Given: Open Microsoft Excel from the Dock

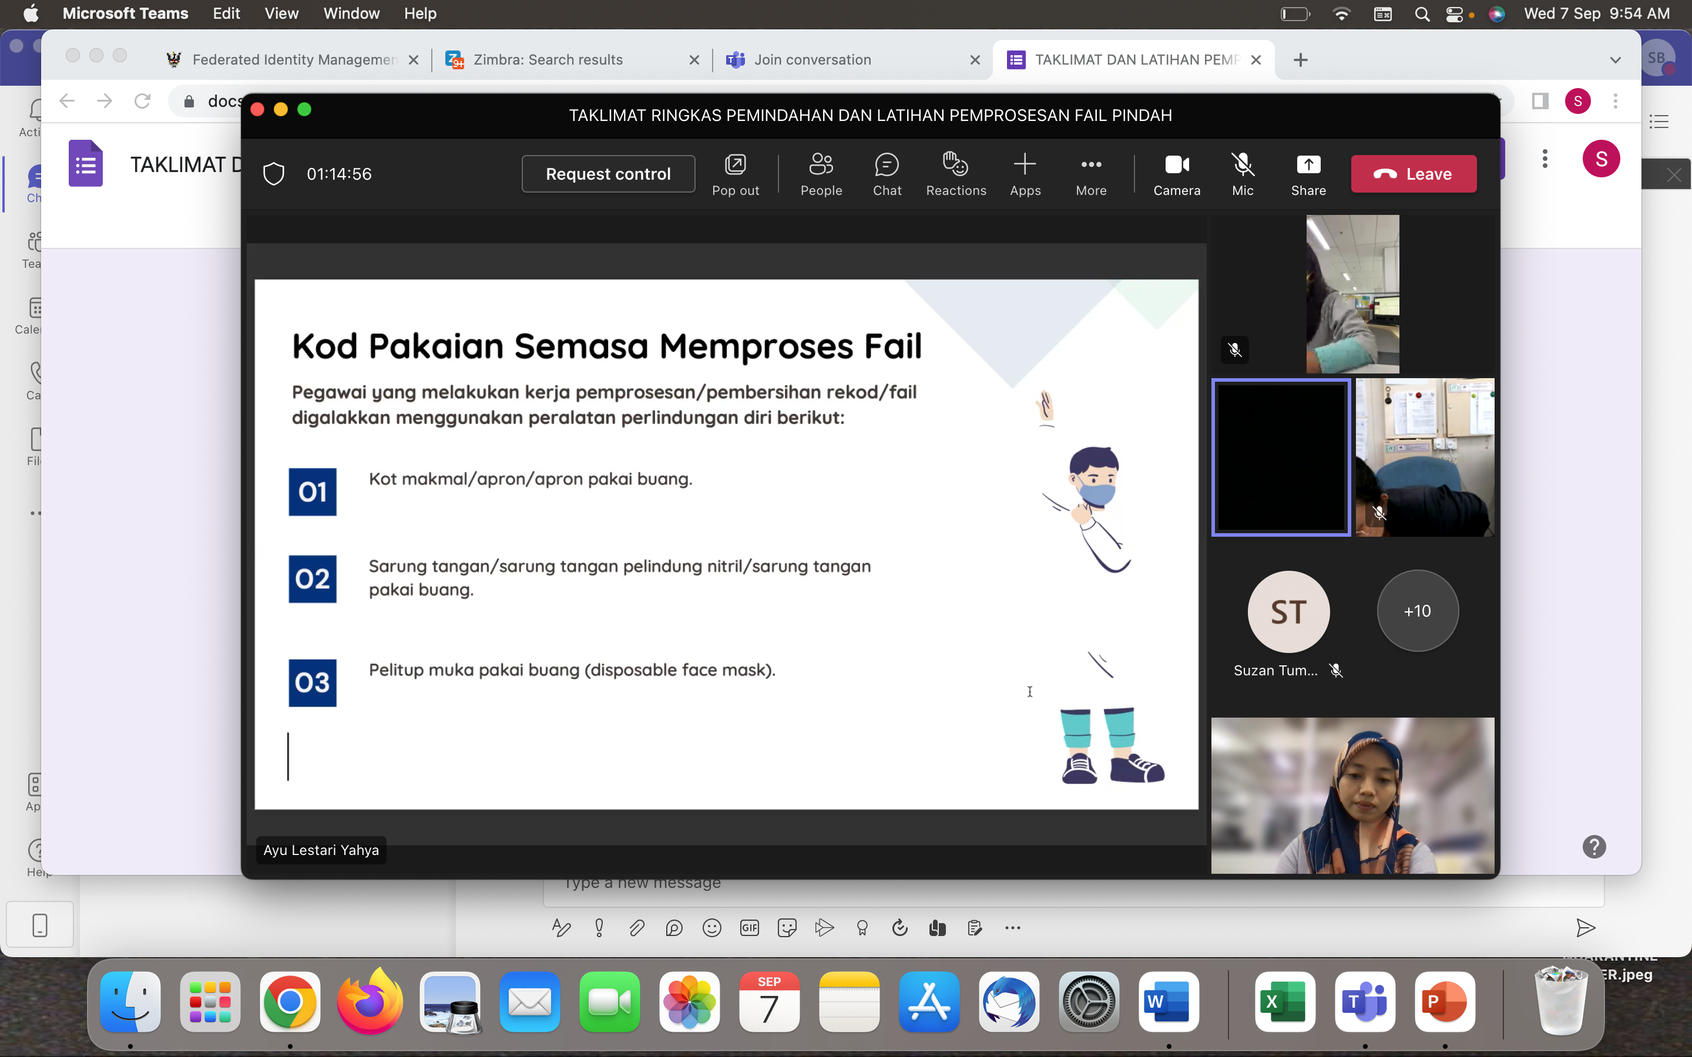Looking at the screenshot, I should click(1285, 1001).
